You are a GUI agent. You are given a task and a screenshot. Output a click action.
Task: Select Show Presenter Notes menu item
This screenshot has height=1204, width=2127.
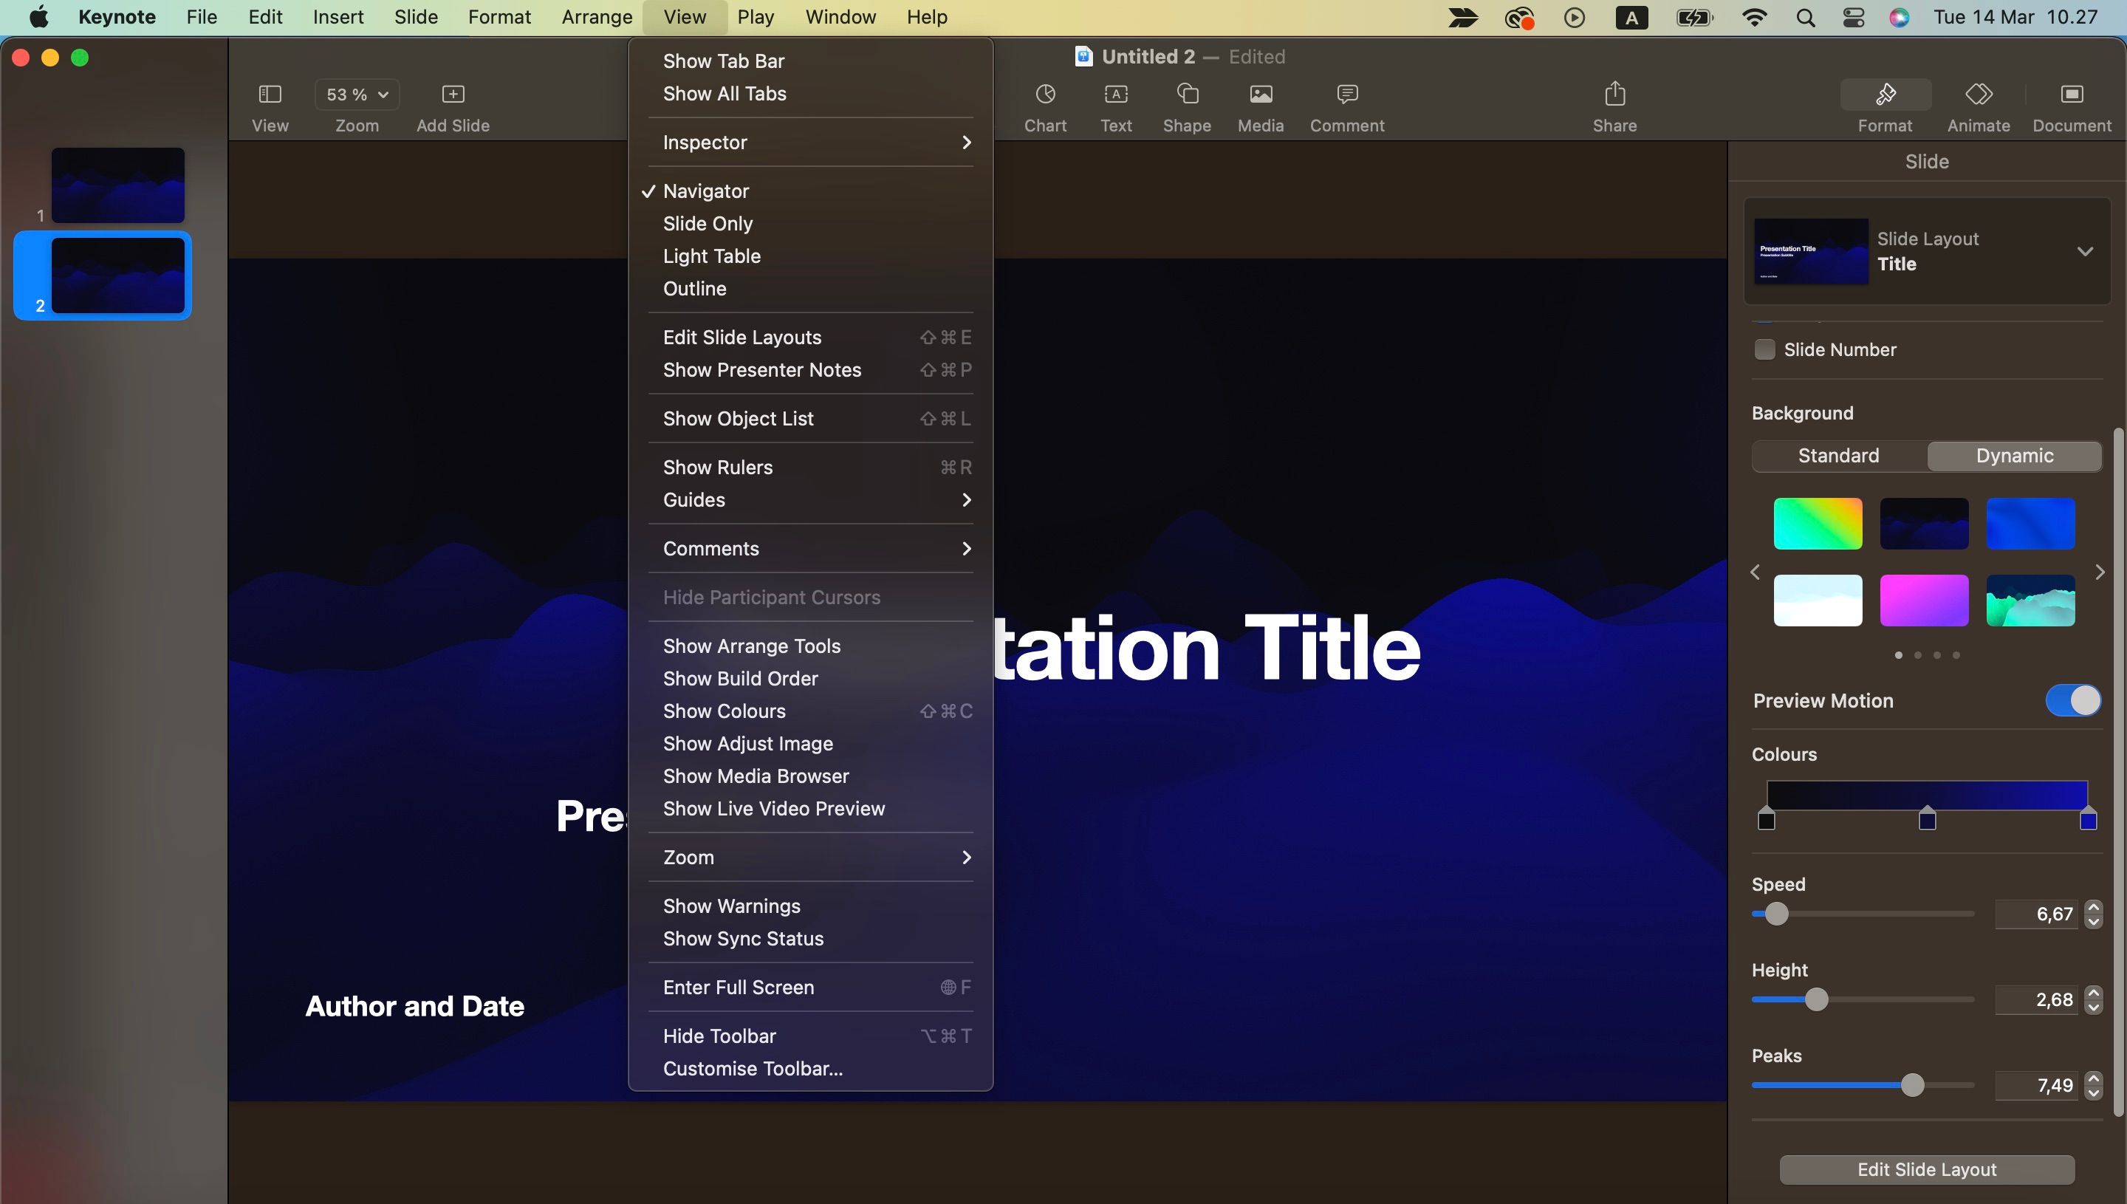tap(761, 369)
